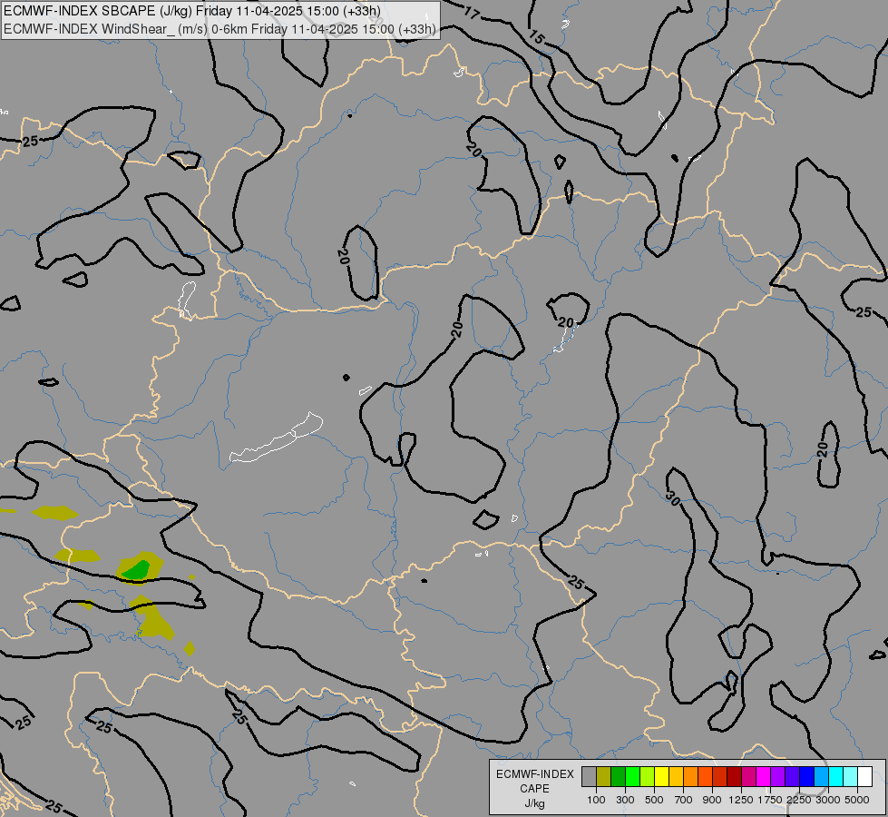Click the dark green CAPE patch on map
Image resolution: width=888 pixels, height=817 pixels.
(x=137, y=569)
